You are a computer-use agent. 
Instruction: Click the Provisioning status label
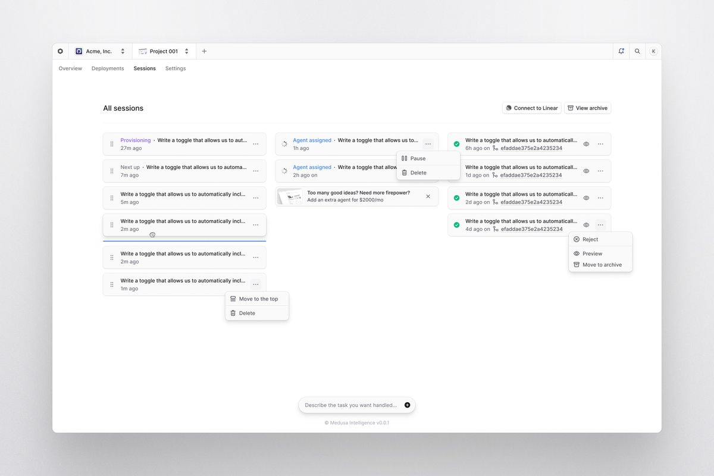tap(136, 140)
